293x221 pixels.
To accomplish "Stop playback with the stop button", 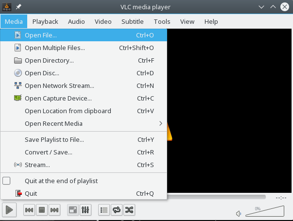I will pyautogui.click(x=42, y=210).
